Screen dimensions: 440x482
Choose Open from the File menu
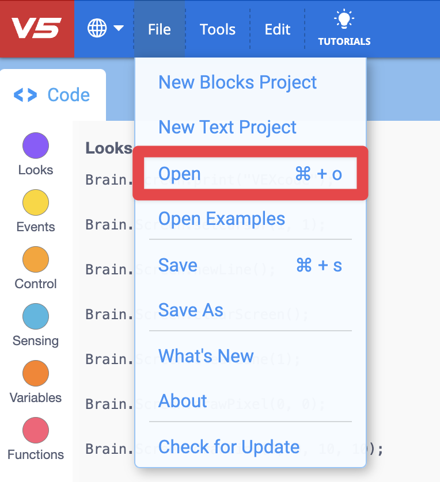tap(179, 174)
